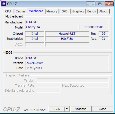Click the Haswell-ULT chipset value
Screen dimensions: 115x114
pyautogui.click(x=67, y=34)
